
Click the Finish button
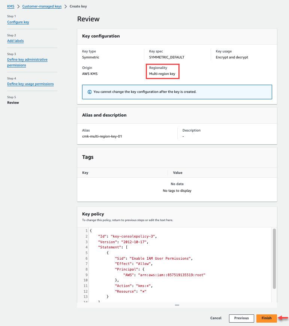[x=267, y=318]
